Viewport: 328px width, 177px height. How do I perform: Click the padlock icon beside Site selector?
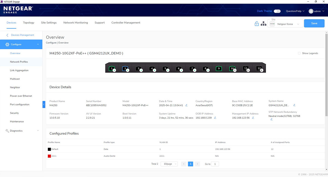coord(257,24)
